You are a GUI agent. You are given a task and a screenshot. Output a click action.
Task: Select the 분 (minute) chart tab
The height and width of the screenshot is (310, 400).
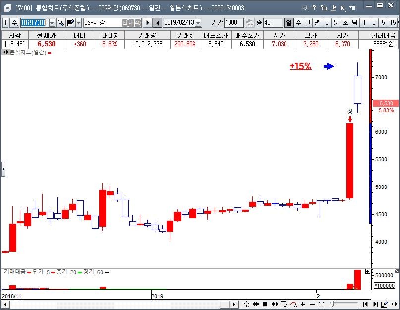(336, 23)
